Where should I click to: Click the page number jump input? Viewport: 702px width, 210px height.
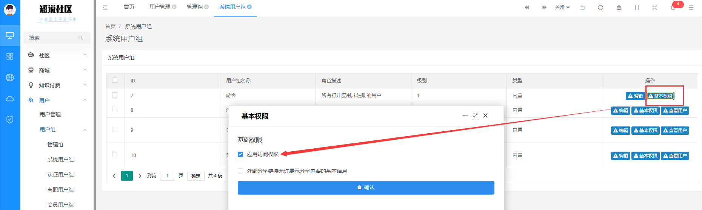168,176
